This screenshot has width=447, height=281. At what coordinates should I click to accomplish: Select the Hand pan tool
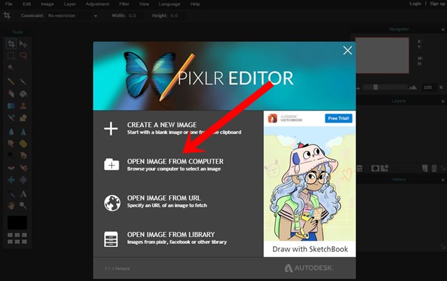point(11,206)
